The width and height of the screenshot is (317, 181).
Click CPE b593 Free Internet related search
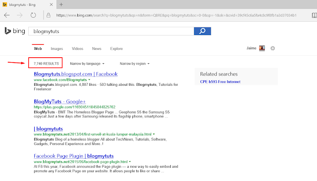point(220,82)
